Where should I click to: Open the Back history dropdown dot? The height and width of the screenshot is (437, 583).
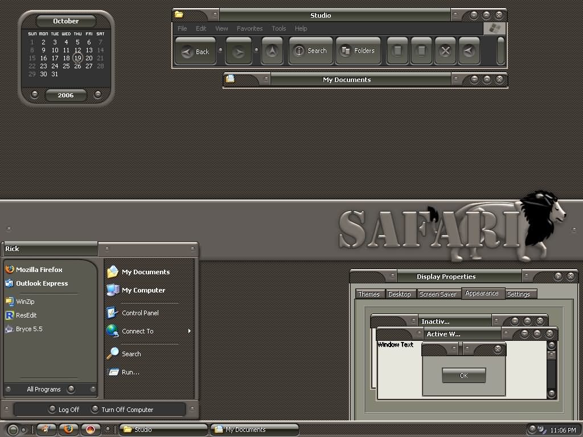coord(220,50)
